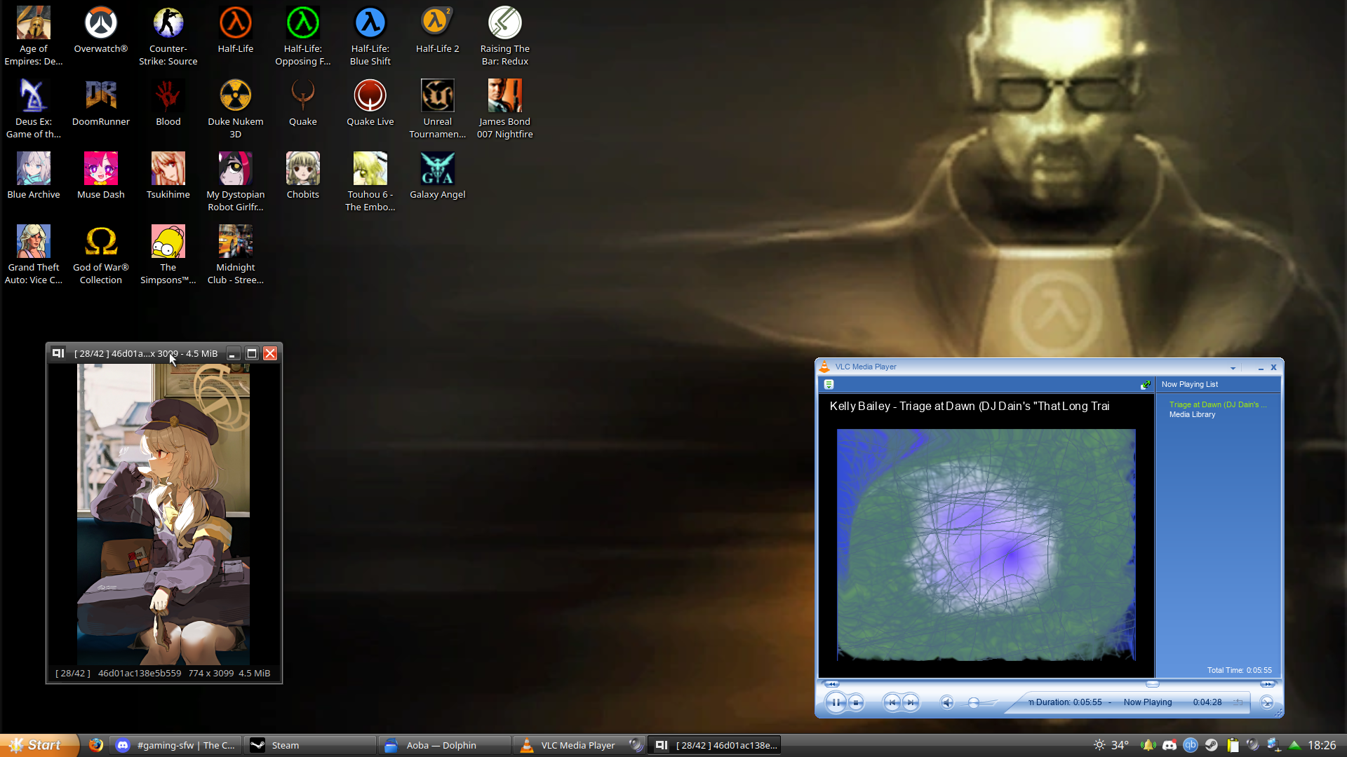
Task: Open Grand Theft Auto: Vice City shortcut
Action: (34, 255)
